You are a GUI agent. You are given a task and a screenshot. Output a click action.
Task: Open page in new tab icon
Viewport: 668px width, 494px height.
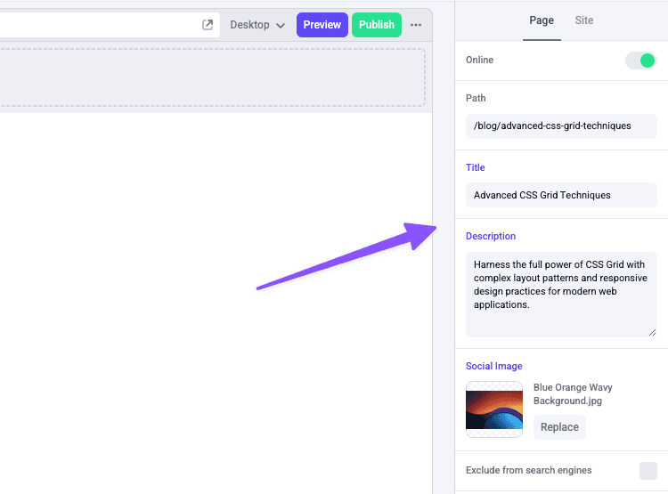208,25
